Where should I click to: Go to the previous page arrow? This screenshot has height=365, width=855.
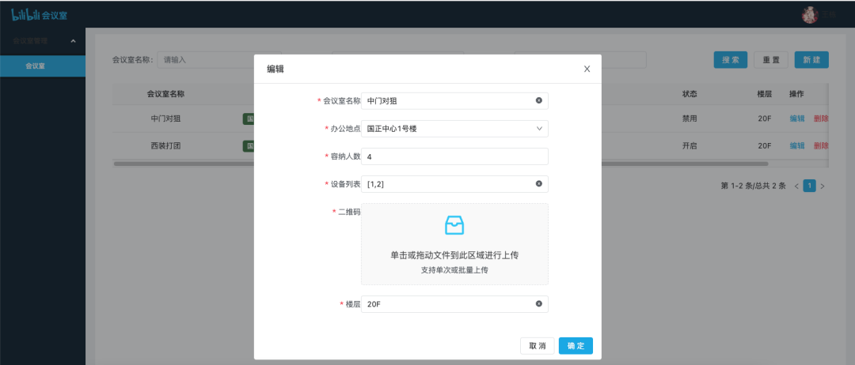click(796, 186)
